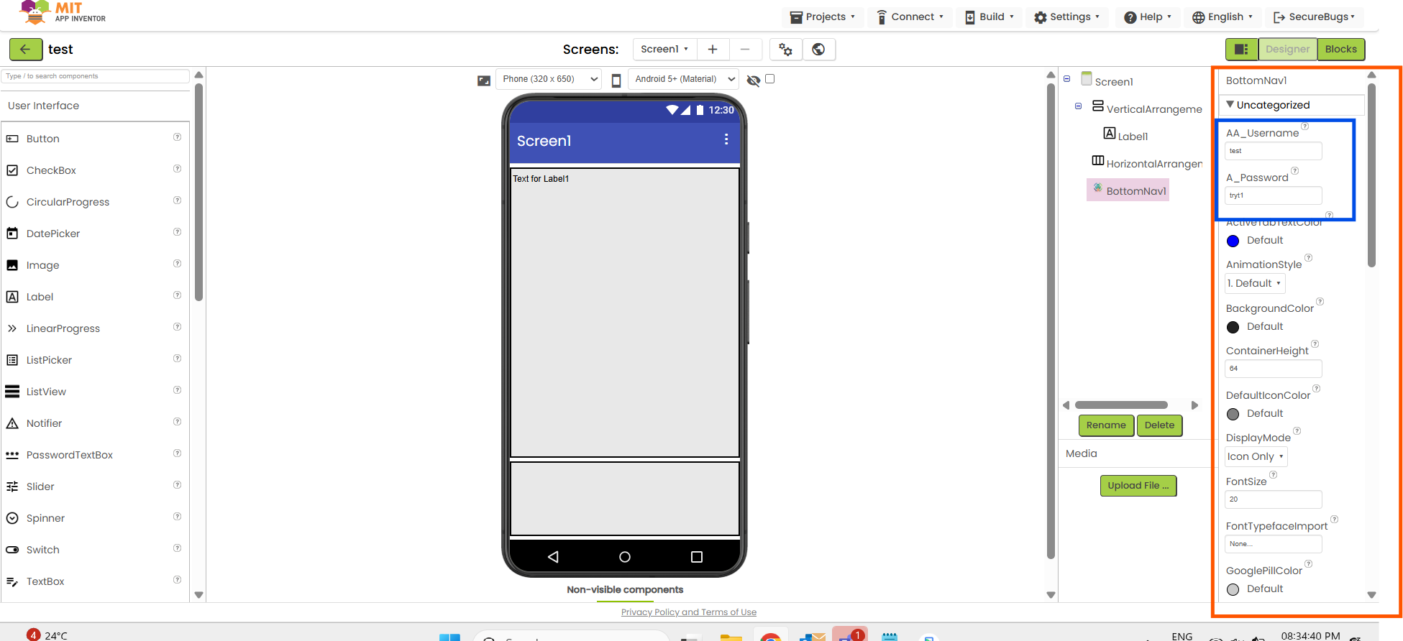The height and width of the screenshot is (641, 1403).
Task: Collapse the Screen1 tree node
Action: (x=1067, y=79)
